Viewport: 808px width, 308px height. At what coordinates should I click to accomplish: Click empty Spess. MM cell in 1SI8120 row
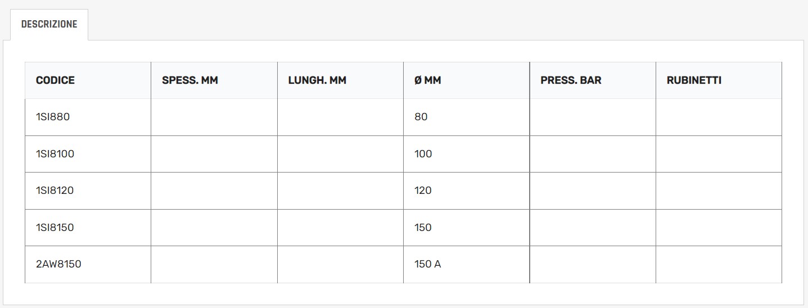pos(214,191)
